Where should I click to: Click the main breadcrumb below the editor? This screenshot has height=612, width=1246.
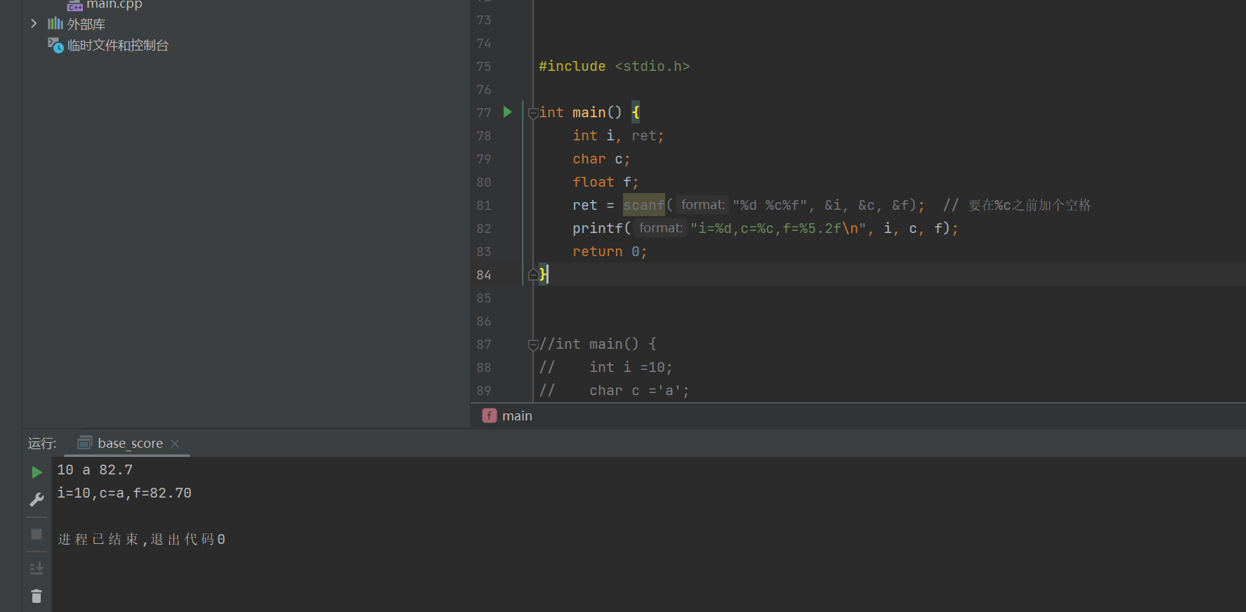[x=517, y=416]
